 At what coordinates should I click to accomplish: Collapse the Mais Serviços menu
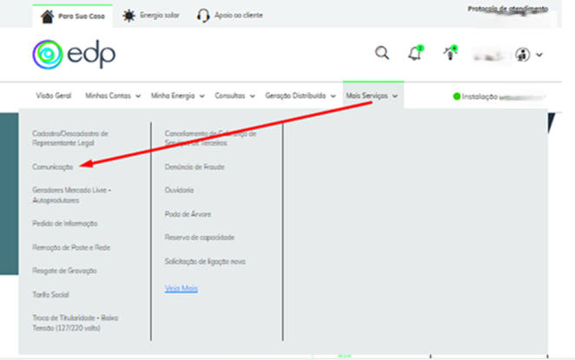[372, 95]
